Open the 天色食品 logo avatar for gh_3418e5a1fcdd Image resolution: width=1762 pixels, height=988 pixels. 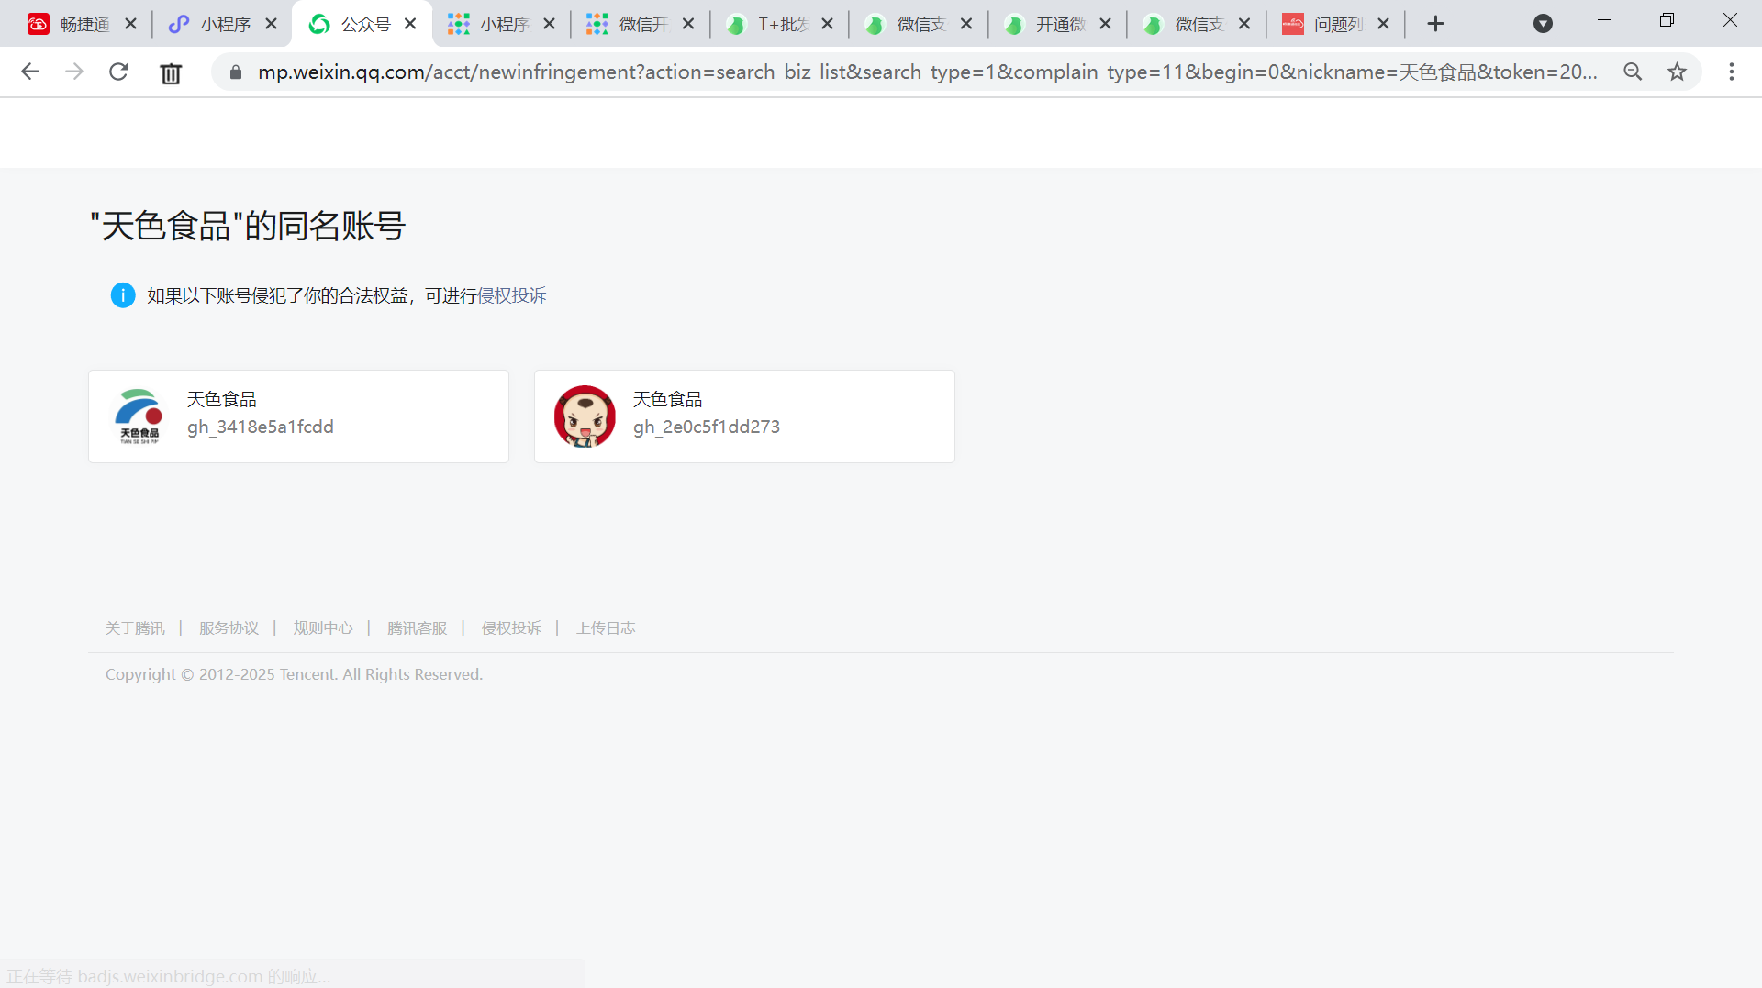tap(139, 416)
